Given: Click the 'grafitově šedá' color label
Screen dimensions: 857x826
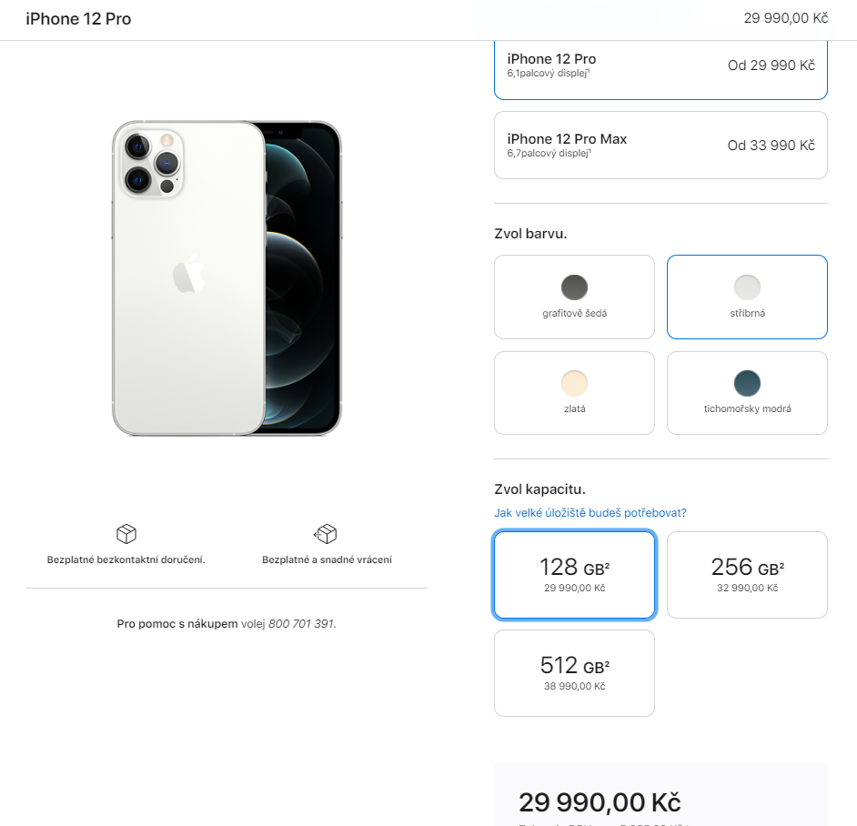Looking at the screenshot, I should click(574, 313).
